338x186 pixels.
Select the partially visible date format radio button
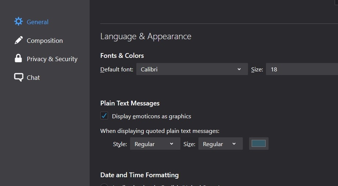click(x=104, y=185)
